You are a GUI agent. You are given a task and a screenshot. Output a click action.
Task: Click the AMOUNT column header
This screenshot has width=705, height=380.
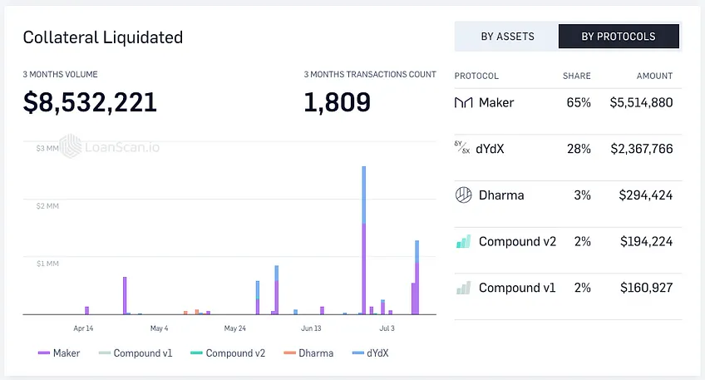(x=654, y=76)
